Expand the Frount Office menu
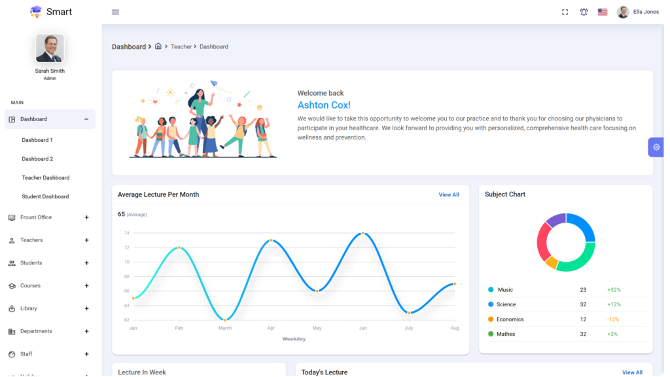This screenshot has height=377, width=670. (87, 217)
